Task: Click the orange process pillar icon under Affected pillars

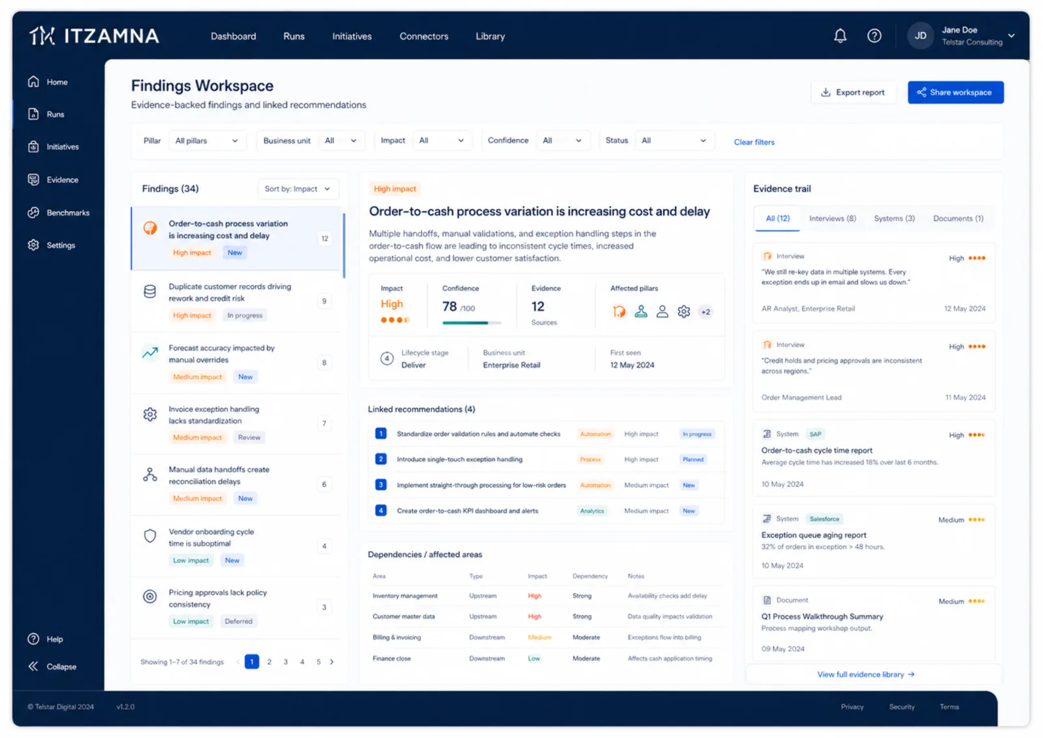Action: coord(619,312)
